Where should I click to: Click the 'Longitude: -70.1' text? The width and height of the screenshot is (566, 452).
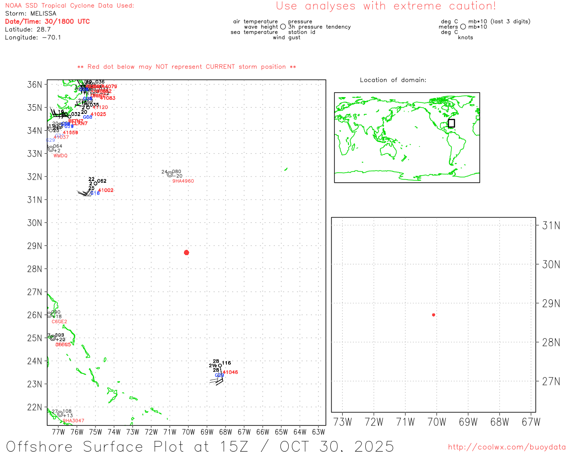click(x=33, y=38)
